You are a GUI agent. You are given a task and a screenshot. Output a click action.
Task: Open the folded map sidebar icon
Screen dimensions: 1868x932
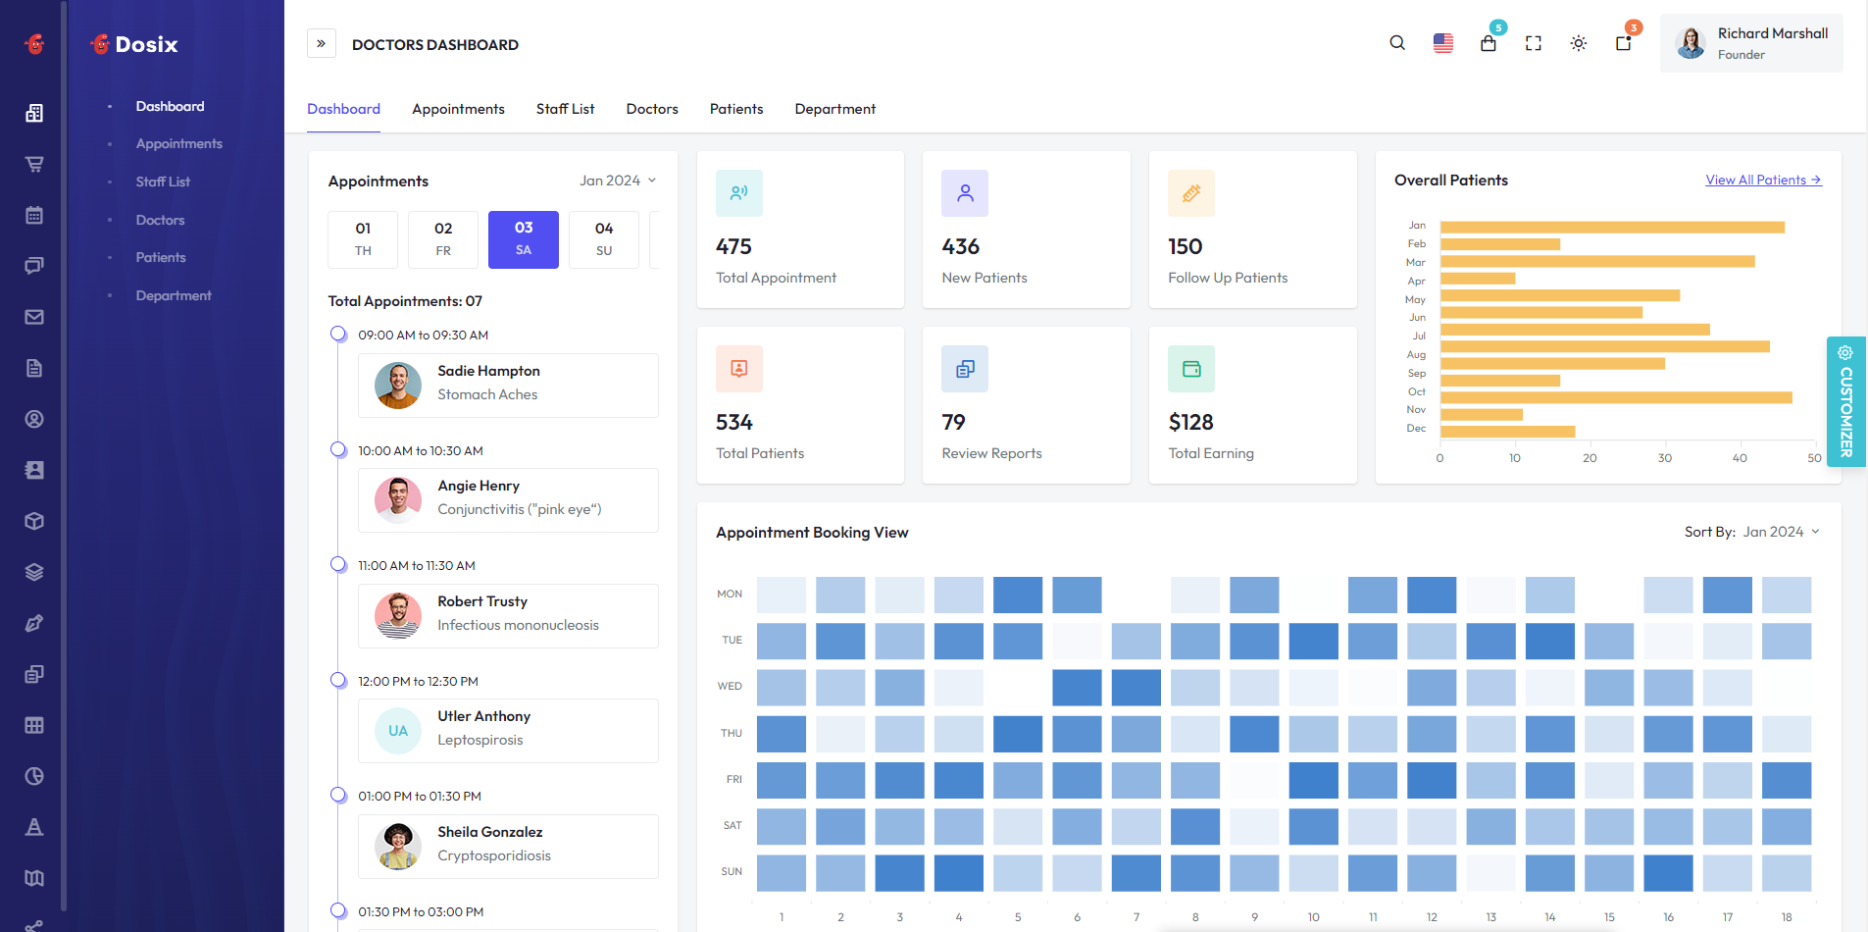click(x=34, y=878)
